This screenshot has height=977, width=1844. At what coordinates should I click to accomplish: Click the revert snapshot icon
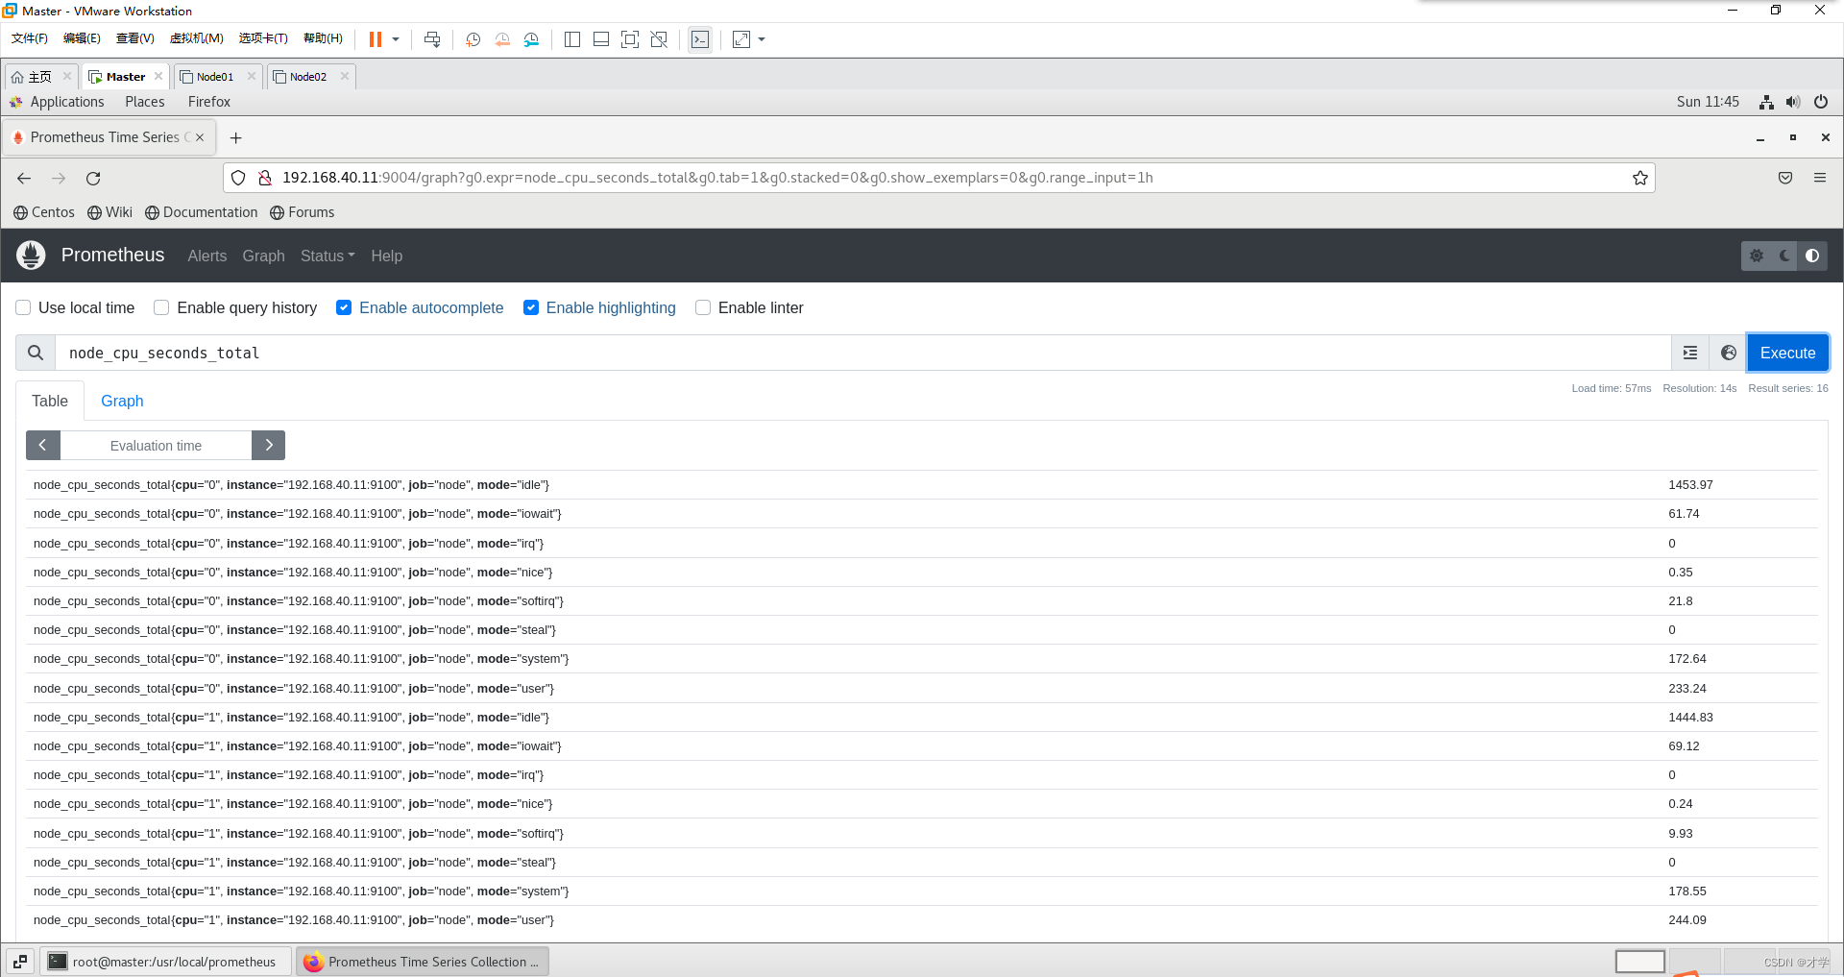point(502,39)
